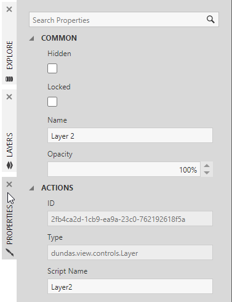Close the Explore panel tab
The image size is (232, 302).
click(x=9, y=9)
